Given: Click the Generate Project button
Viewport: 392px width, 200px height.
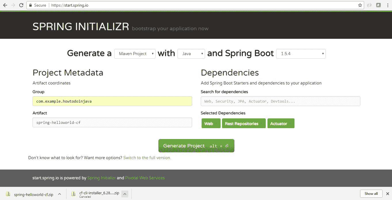Looking at the screenshot, I should [x=196, y=146].
